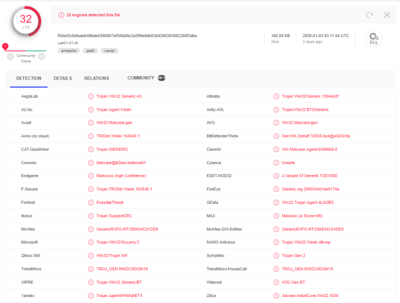Click the community comment count badge

coord(162,78)
